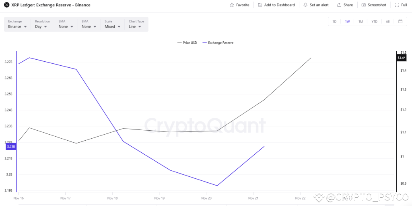This screenshot has height=206, width=412.
Task: Expand the EMA dropdown
Action: point(89,26)
